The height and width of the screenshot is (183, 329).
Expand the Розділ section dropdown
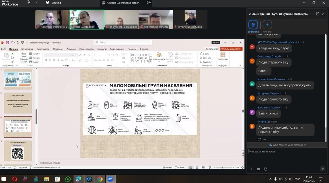tap(34, 62)
